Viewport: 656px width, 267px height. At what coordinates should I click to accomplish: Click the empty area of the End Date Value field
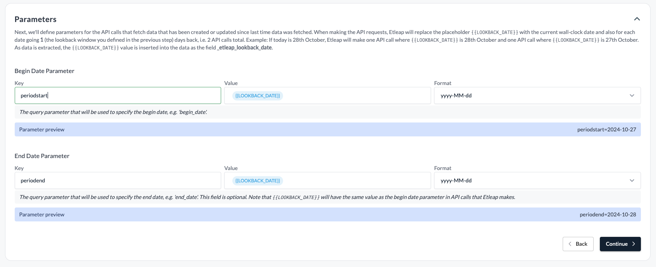(356, 180)
